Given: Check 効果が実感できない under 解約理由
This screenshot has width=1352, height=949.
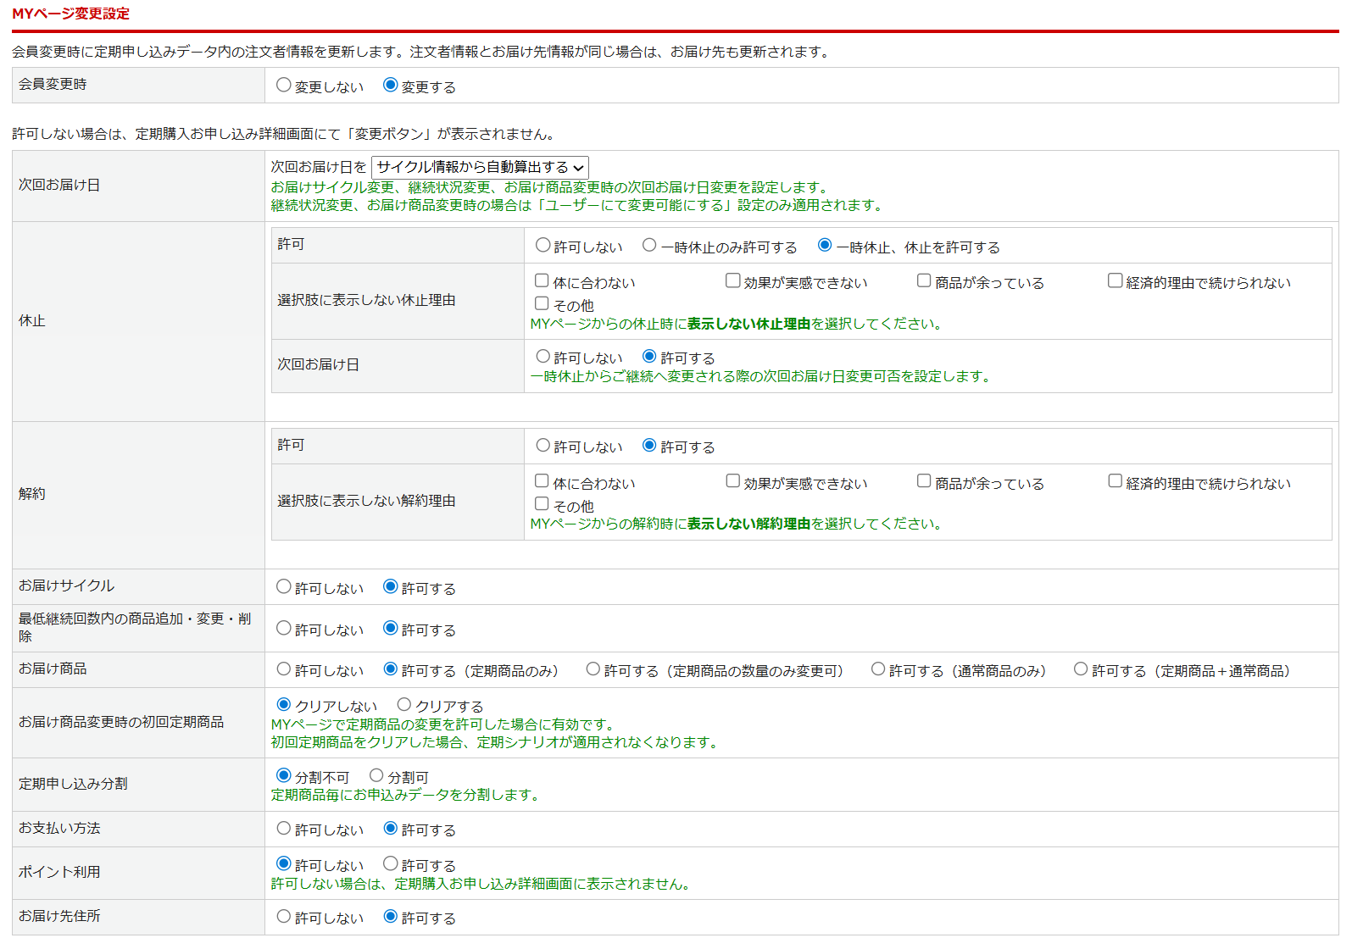Looking at the screenshot, I should pyautogui.click(x=733, y=482).
